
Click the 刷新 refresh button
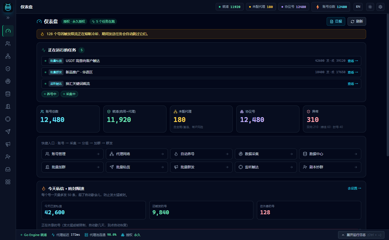pos(357,21)
